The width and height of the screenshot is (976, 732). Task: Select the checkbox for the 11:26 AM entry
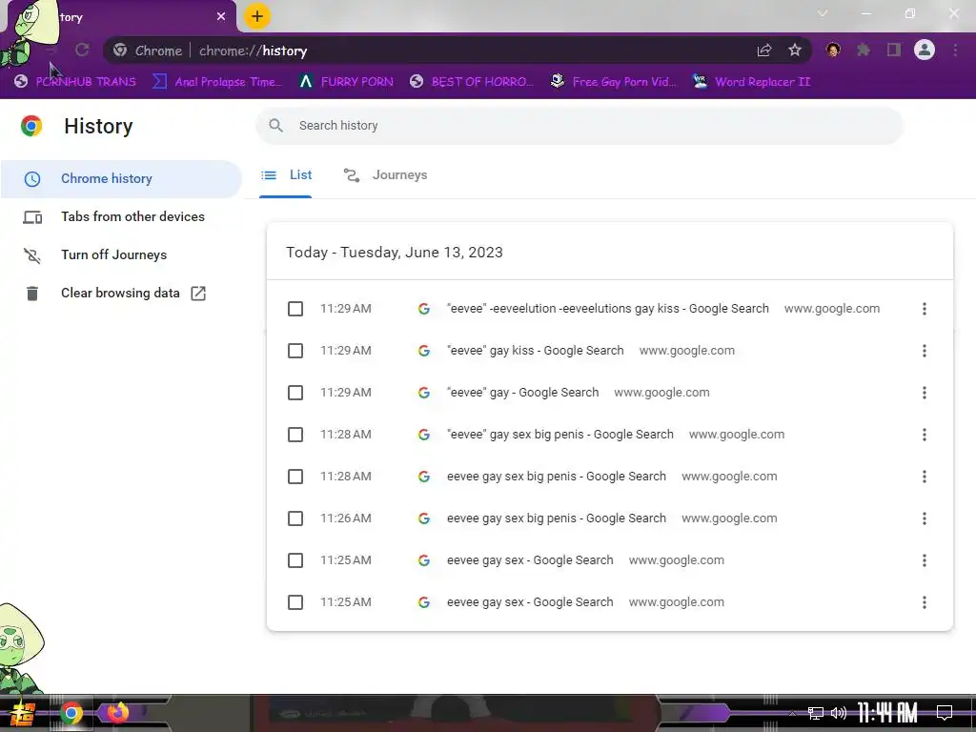click(x=295, y=518)
